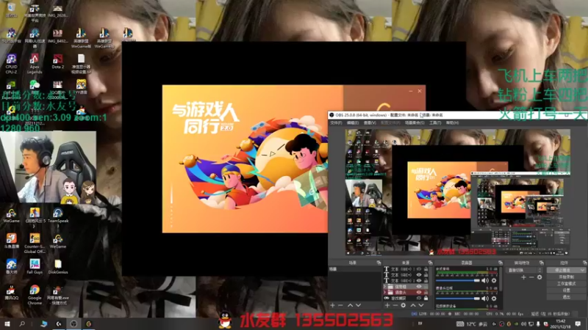Image resolution: width=588 pixels, height=330 pixels.
Task: Hide first 文本 source eye icon
Action: coord(419,269)
